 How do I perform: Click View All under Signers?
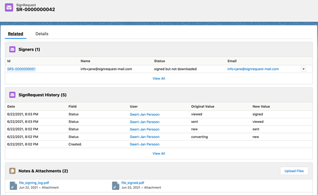(159, 78)
